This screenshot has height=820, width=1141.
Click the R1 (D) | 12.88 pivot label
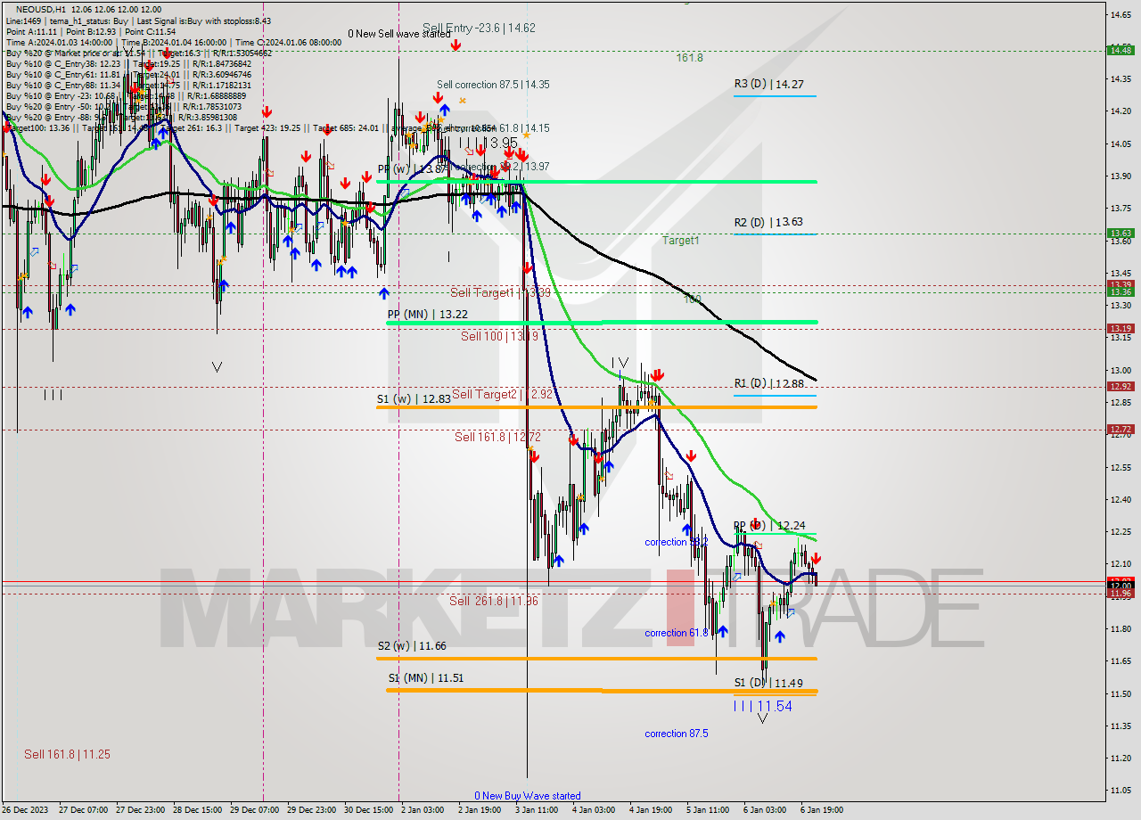coord(769,383)
